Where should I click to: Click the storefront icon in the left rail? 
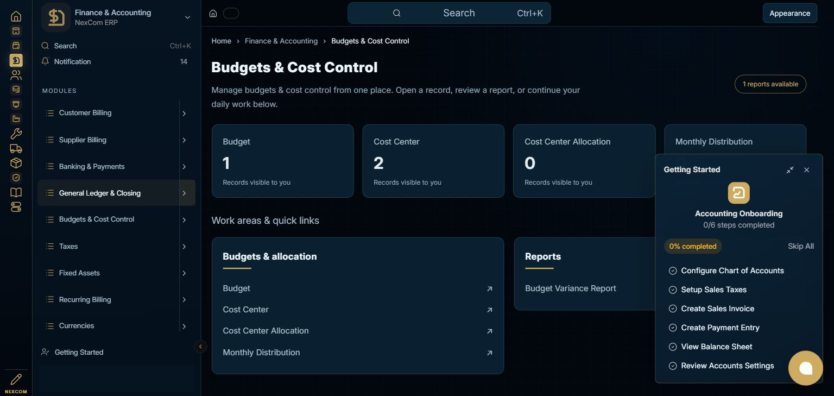tap(16, 46)
